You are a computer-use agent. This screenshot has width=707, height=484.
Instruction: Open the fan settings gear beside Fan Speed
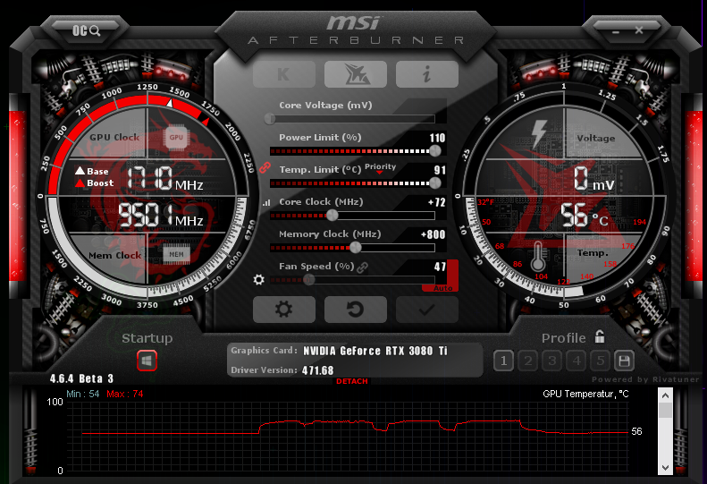tap(259, 279)
